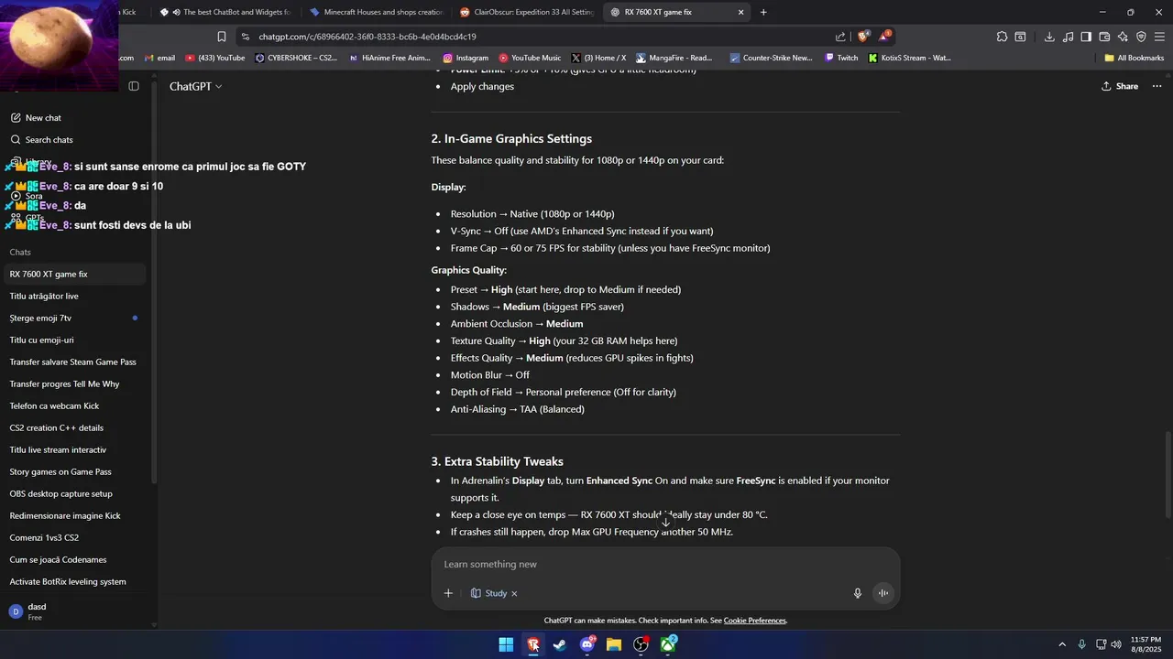Screen dimensions: 1173x659
Task: Open the browser Downloads icon
Action: [1049, 37]
